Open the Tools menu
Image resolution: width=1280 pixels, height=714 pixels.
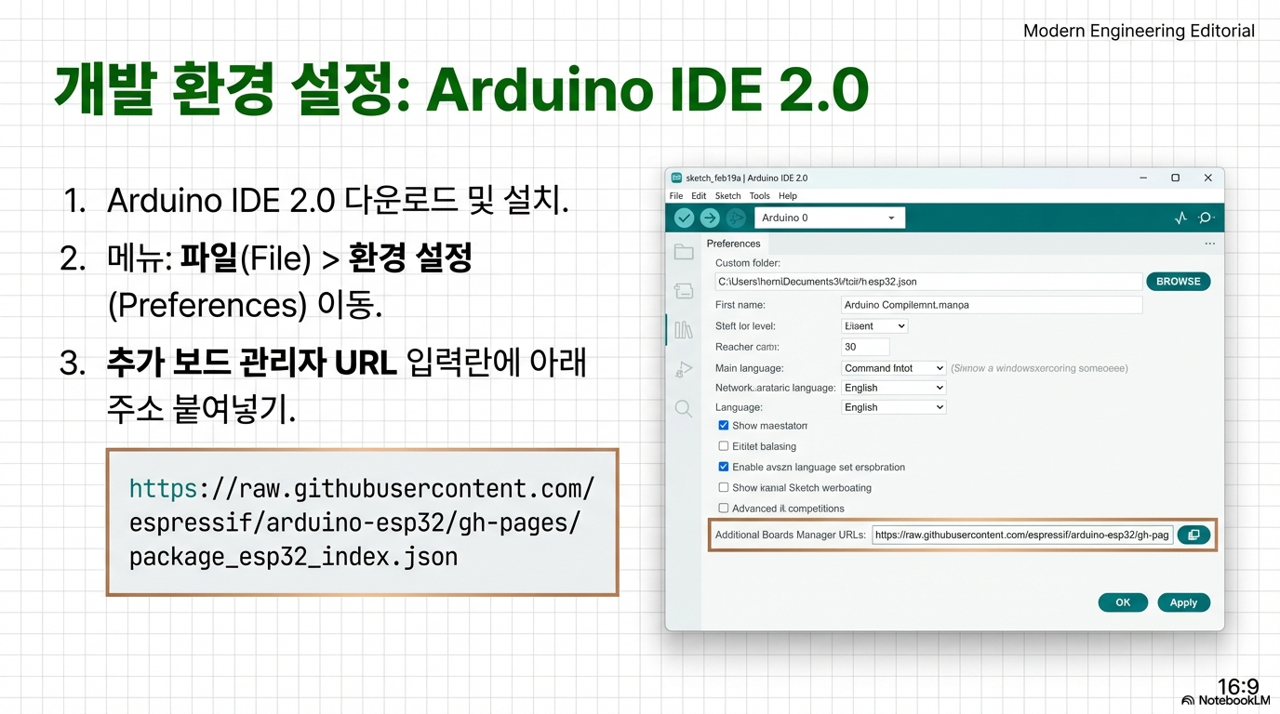760,196
